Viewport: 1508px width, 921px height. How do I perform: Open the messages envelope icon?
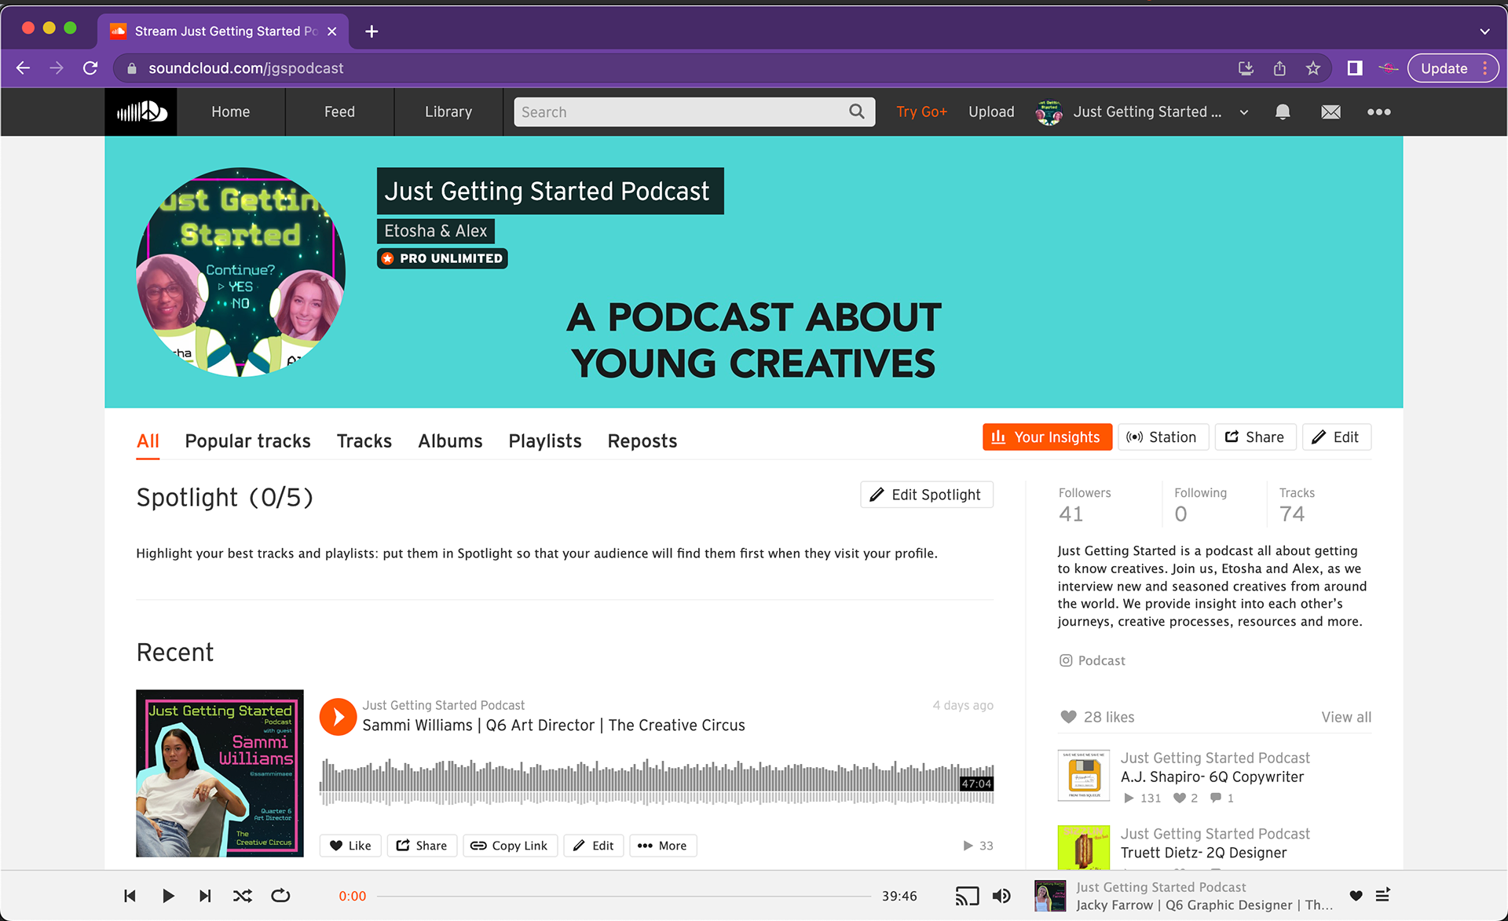click(x=1330, y=111)
